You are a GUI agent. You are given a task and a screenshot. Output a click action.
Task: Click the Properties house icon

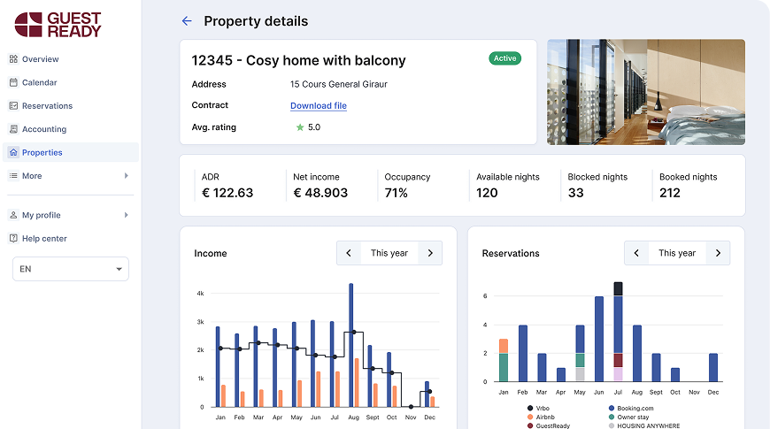(14, 152)
